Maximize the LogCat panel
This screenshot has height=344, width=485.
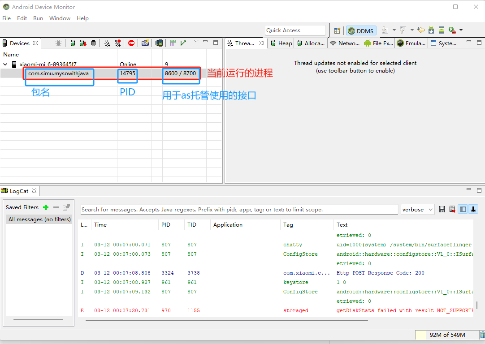(479, 190)
